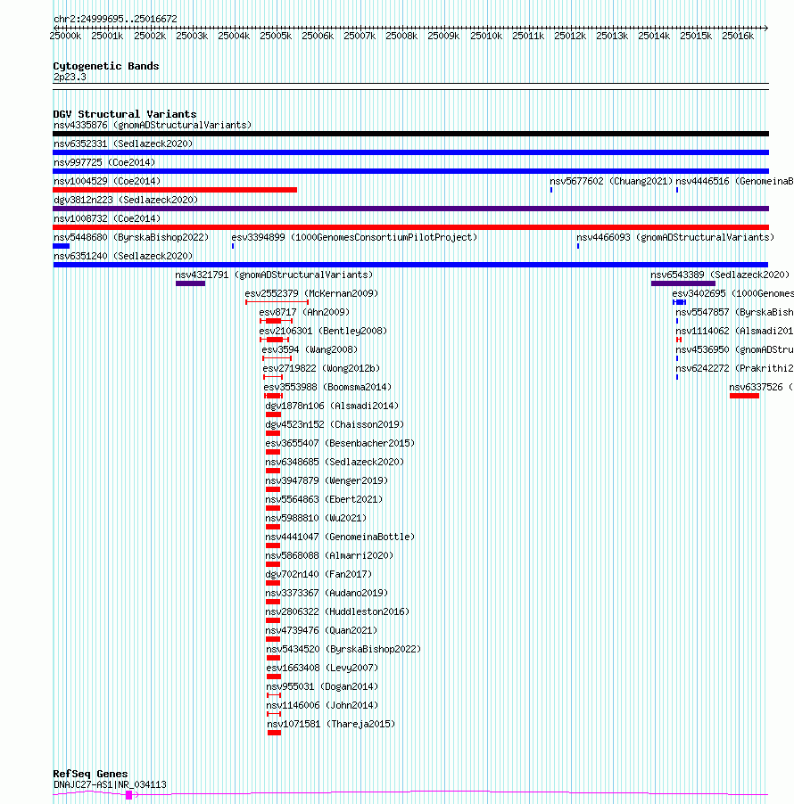
Task: Click the 25005k ruler tick label
Action: click(x=276, y=36)
